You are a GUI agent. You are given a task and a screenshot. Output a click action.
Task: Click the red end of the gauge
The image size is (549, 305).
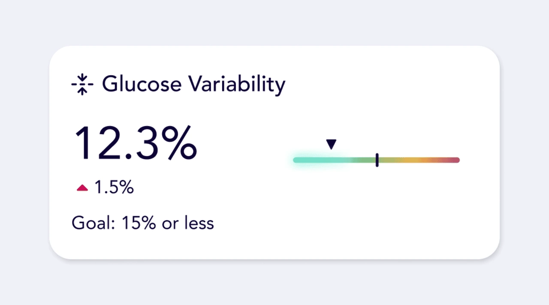tap(450, 160)
